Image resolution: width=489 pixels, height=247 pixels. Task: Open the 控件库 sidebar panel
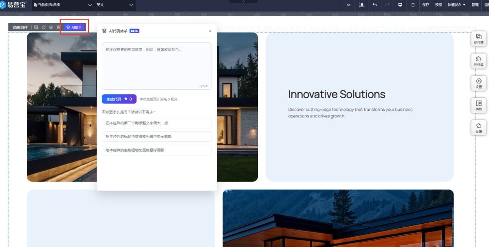[x=479, y=61]
